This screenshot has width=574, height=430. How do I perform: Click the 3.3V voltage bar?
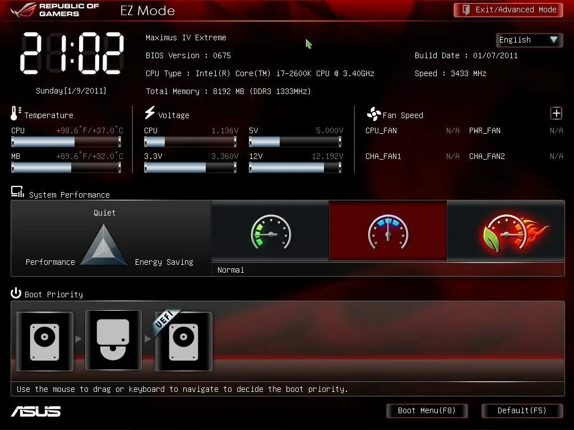tap(191, 167)
